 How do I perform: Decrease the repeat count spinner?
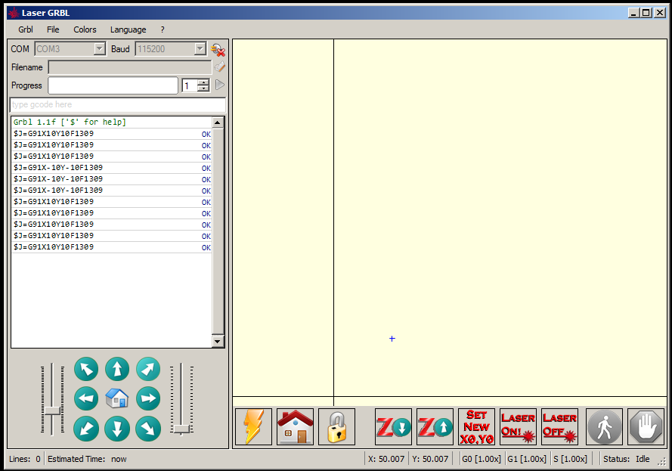[203, 88]
